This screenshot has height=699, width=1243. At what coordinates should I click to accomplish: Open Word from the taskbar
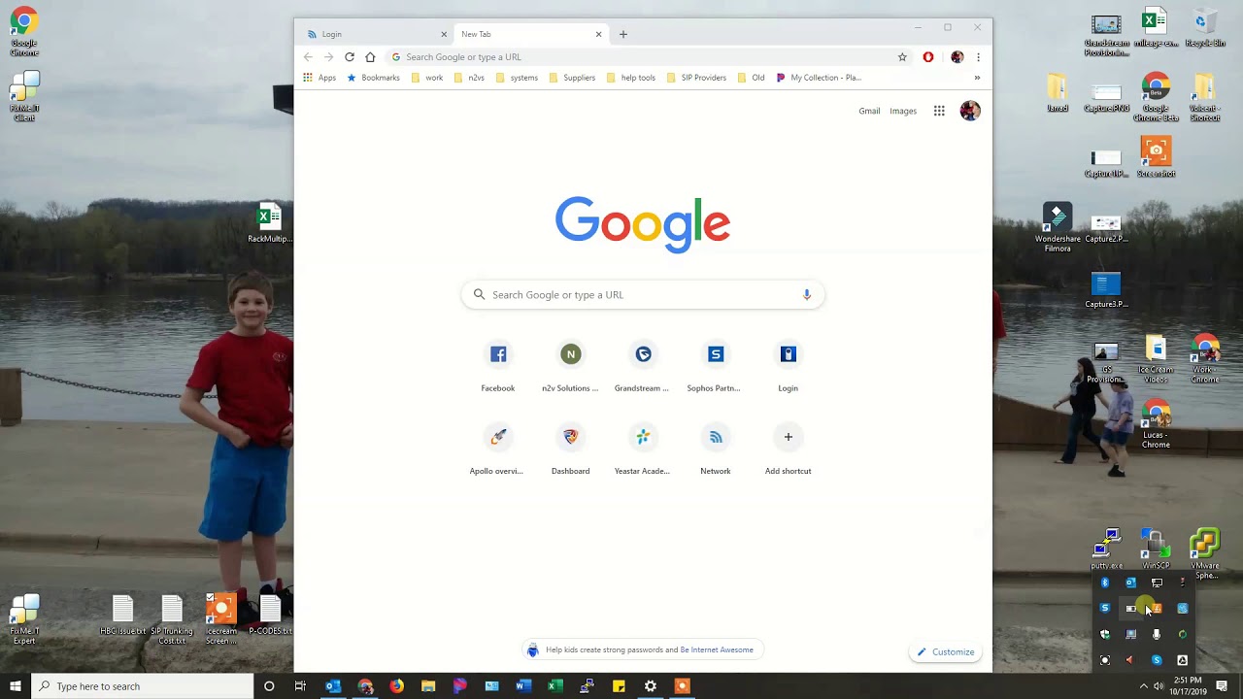pos(523,686)
